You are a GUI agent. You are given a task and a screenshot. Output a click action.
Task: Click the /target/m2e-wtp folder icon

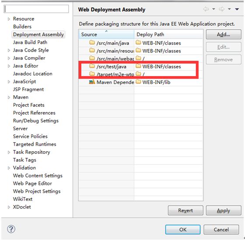point(92,74)
